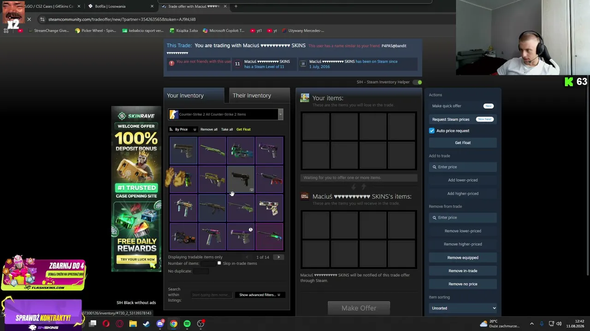Image resolution: width=590 pixels, height=331 pixels.
Task: Click Remove all in inventory toolbar
Action: (209, 129)
